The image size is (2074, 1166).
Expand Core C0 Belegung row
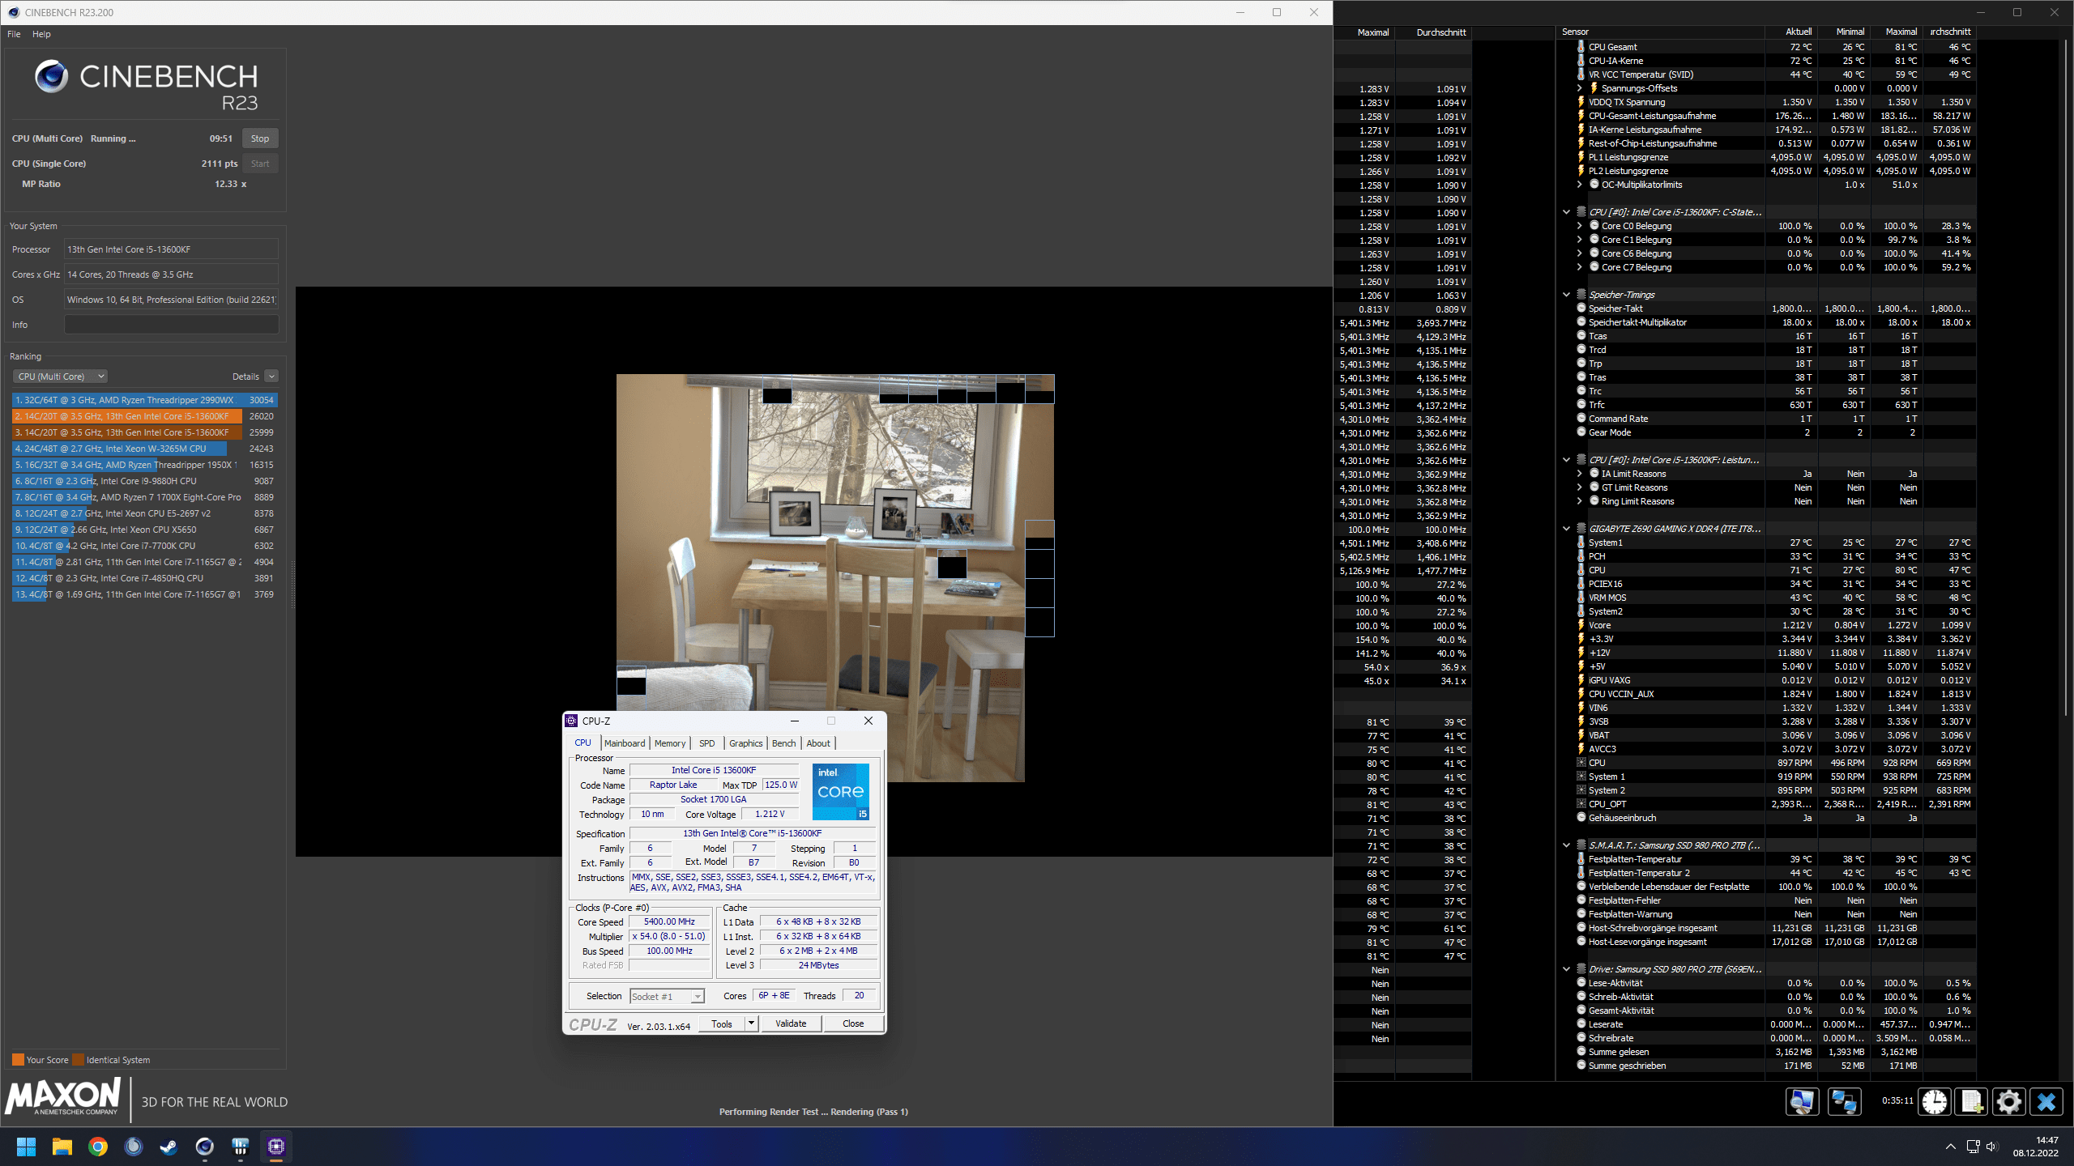(1579, 226)
